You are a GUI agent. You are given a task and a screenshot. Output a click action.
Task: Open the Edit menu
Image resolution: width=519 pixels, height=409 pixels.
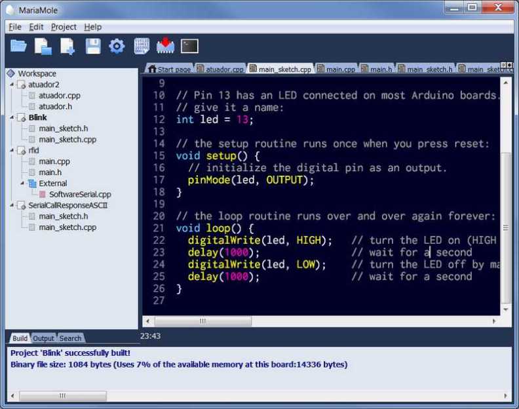click(36, 27)
